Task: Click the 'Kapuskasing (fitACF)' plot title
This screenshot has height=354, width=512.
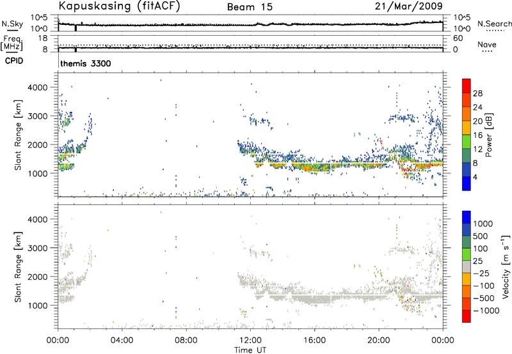Action: point(119,6)
